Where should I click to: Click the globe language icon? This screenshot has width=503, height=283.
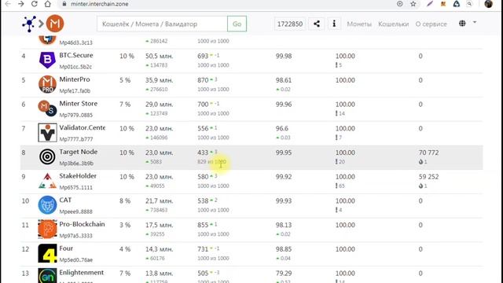coord(462,24)
